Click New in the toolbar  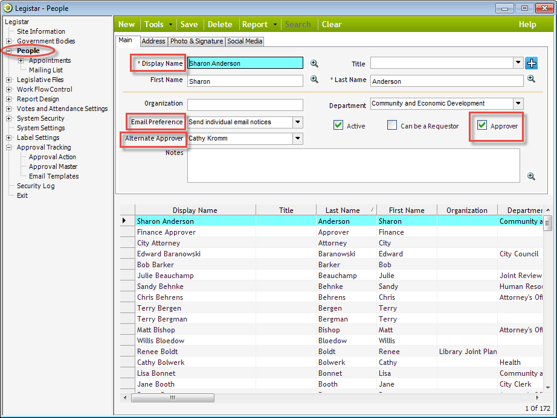coord(126,25)
